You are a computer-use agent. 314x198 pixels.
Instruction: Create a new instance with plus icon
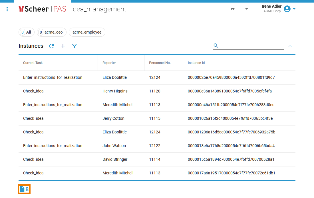pos(63,46)
